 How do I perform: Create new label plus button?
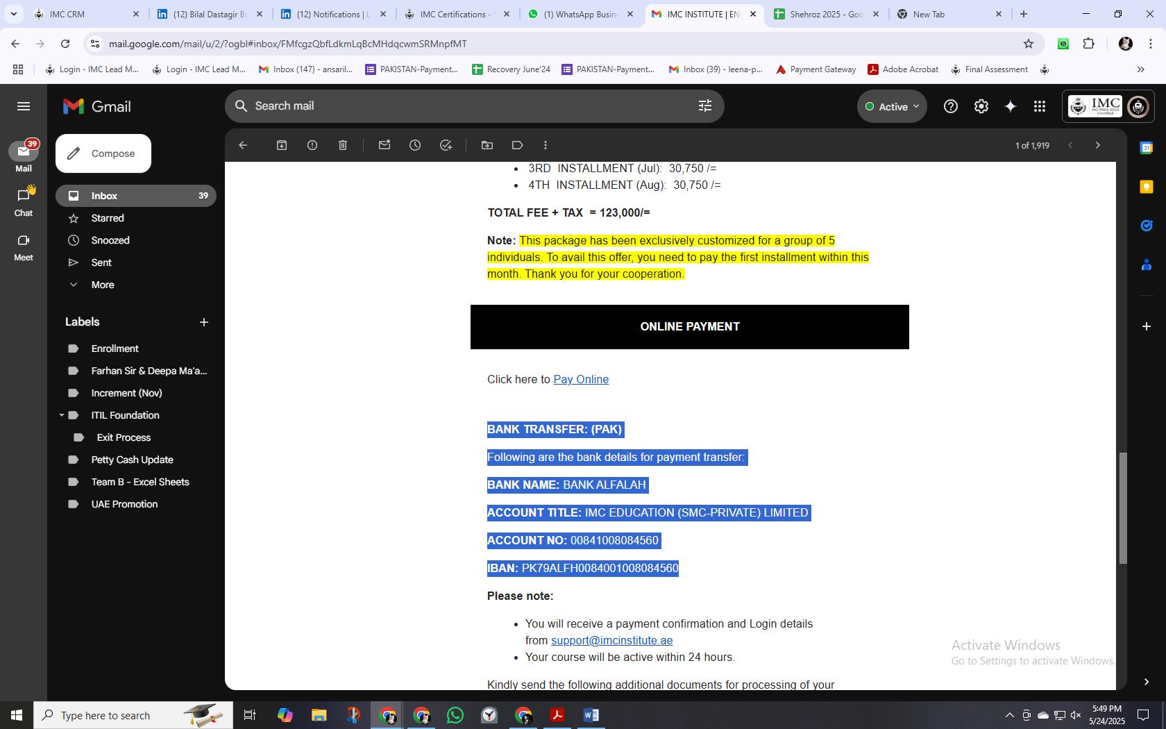tap(204, 322)
